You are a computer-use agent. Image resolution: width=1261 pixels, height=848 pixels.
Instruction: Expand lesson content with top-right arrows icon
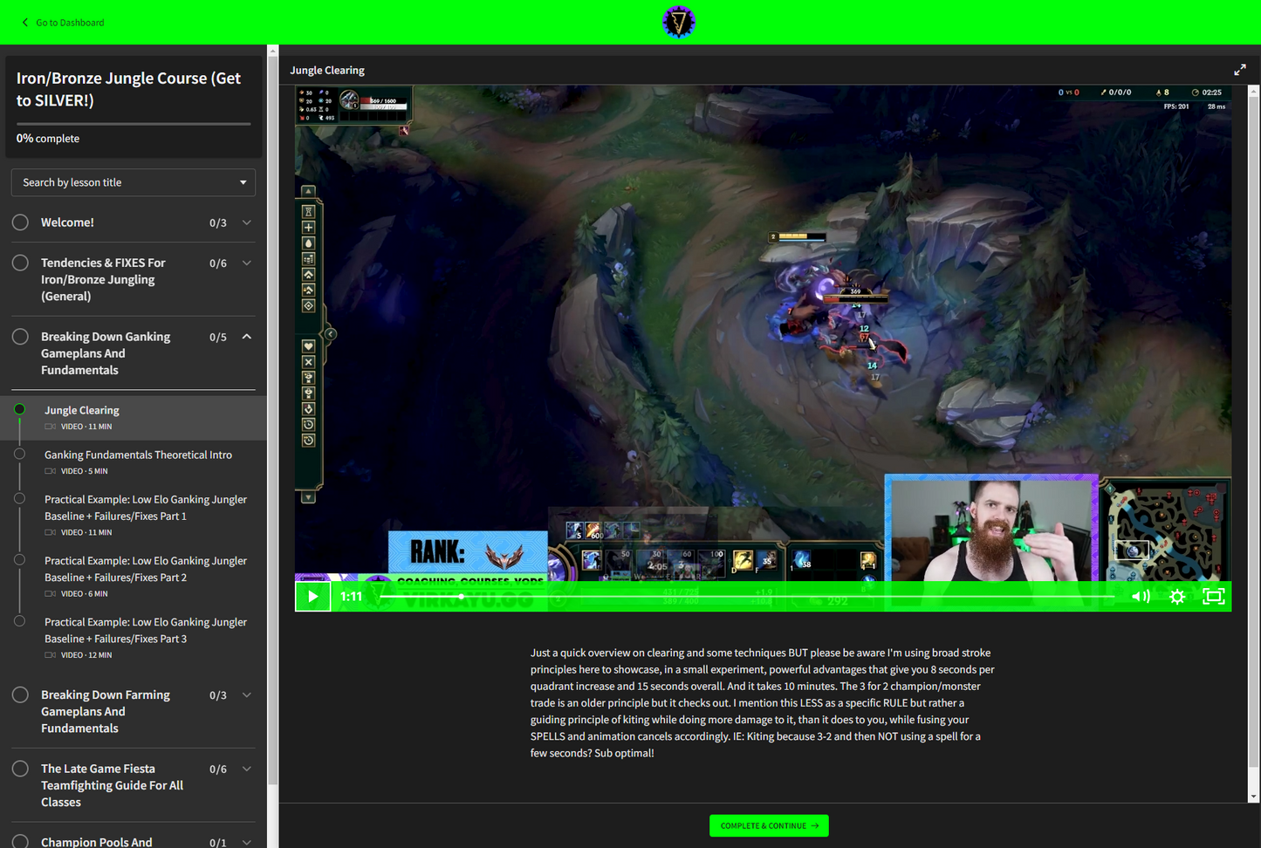(1239, 70)
